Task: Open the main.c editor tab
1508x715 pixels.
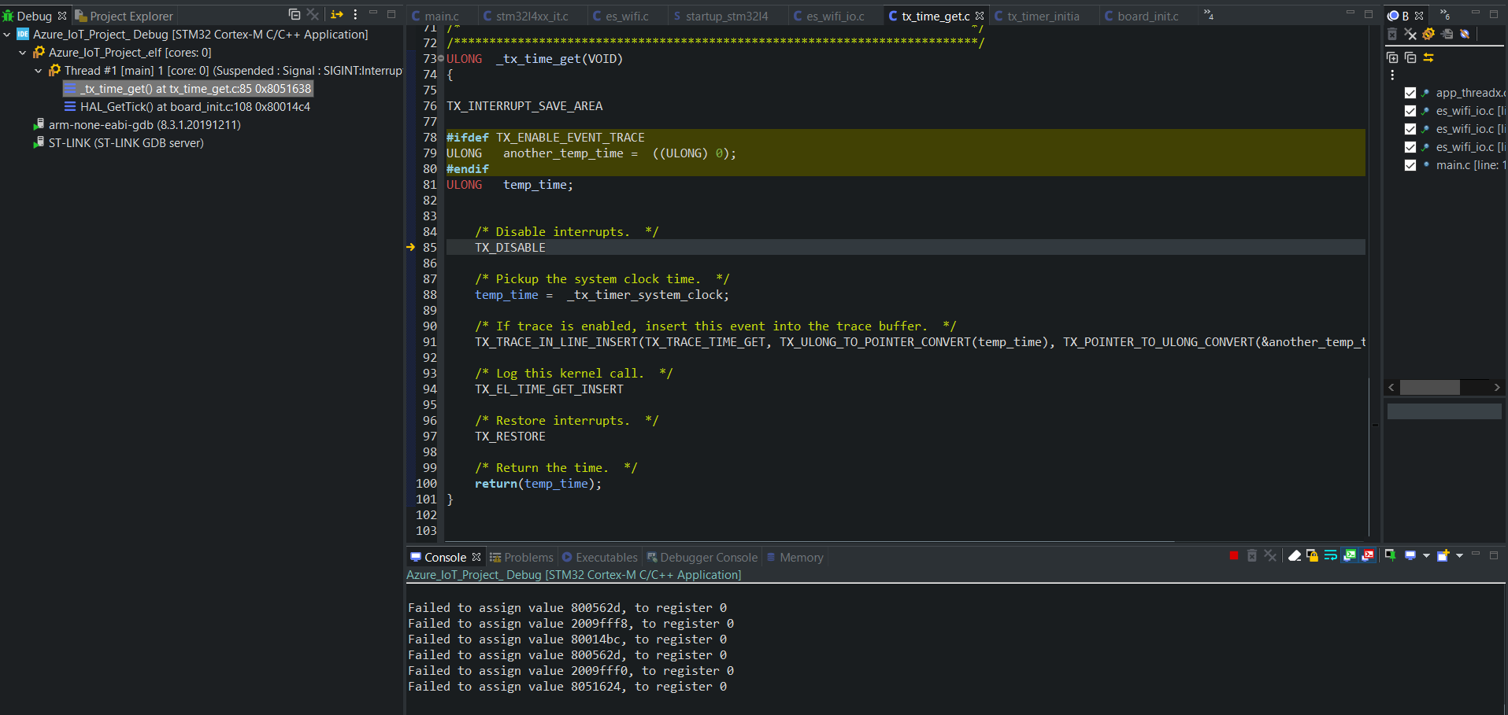Action: (x=435, y=16)
